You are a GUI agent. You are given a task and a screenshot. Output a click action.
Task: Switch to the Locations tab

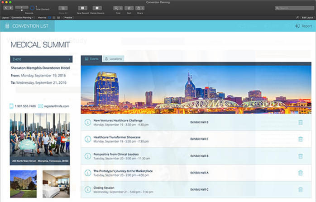tap(114, 59)
